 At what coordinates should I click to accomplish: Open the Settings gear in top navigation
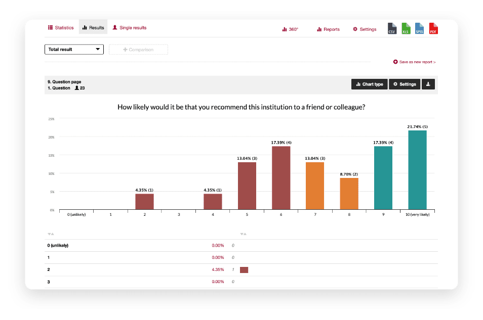click(364, 29)
